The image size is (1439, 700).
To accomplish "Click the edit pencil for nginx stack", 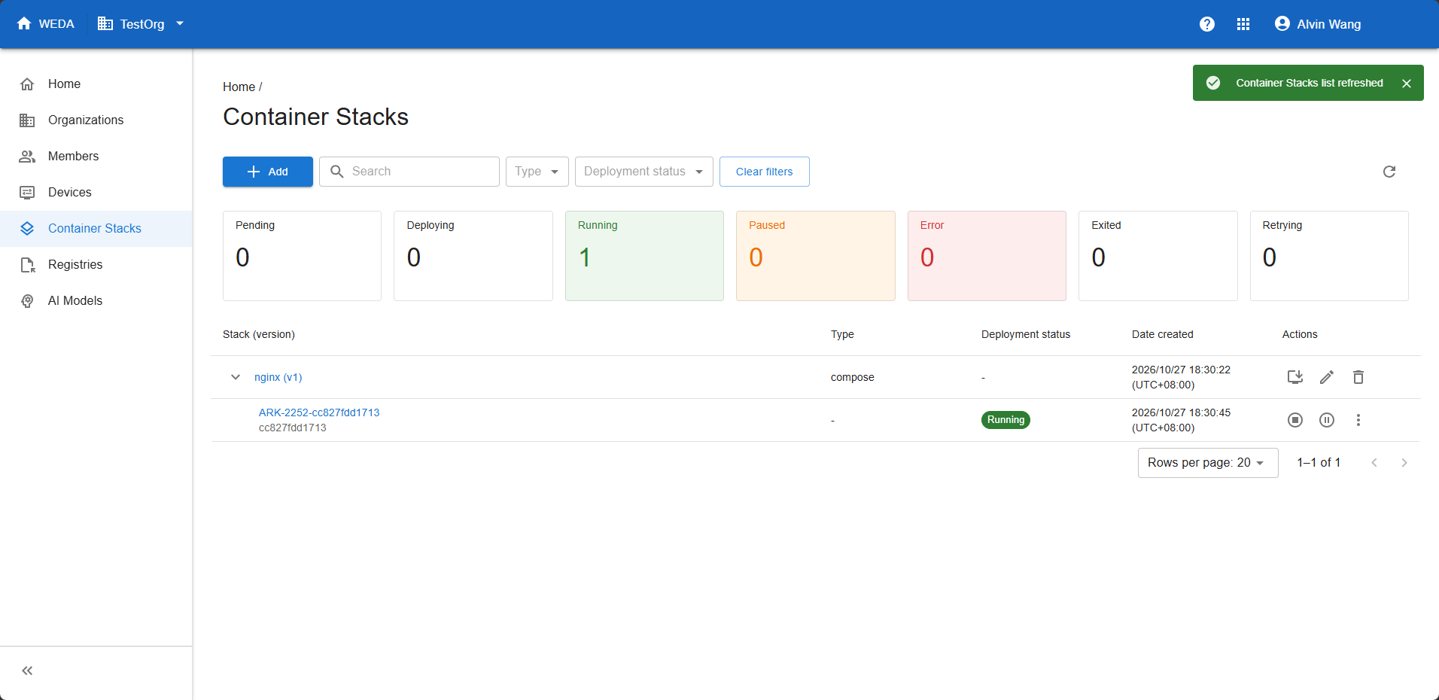I will (x=1327, y=377).
